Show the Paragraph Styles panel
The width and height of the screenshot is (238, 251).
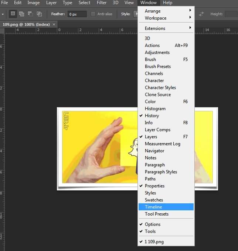click(x=166, y=172)
